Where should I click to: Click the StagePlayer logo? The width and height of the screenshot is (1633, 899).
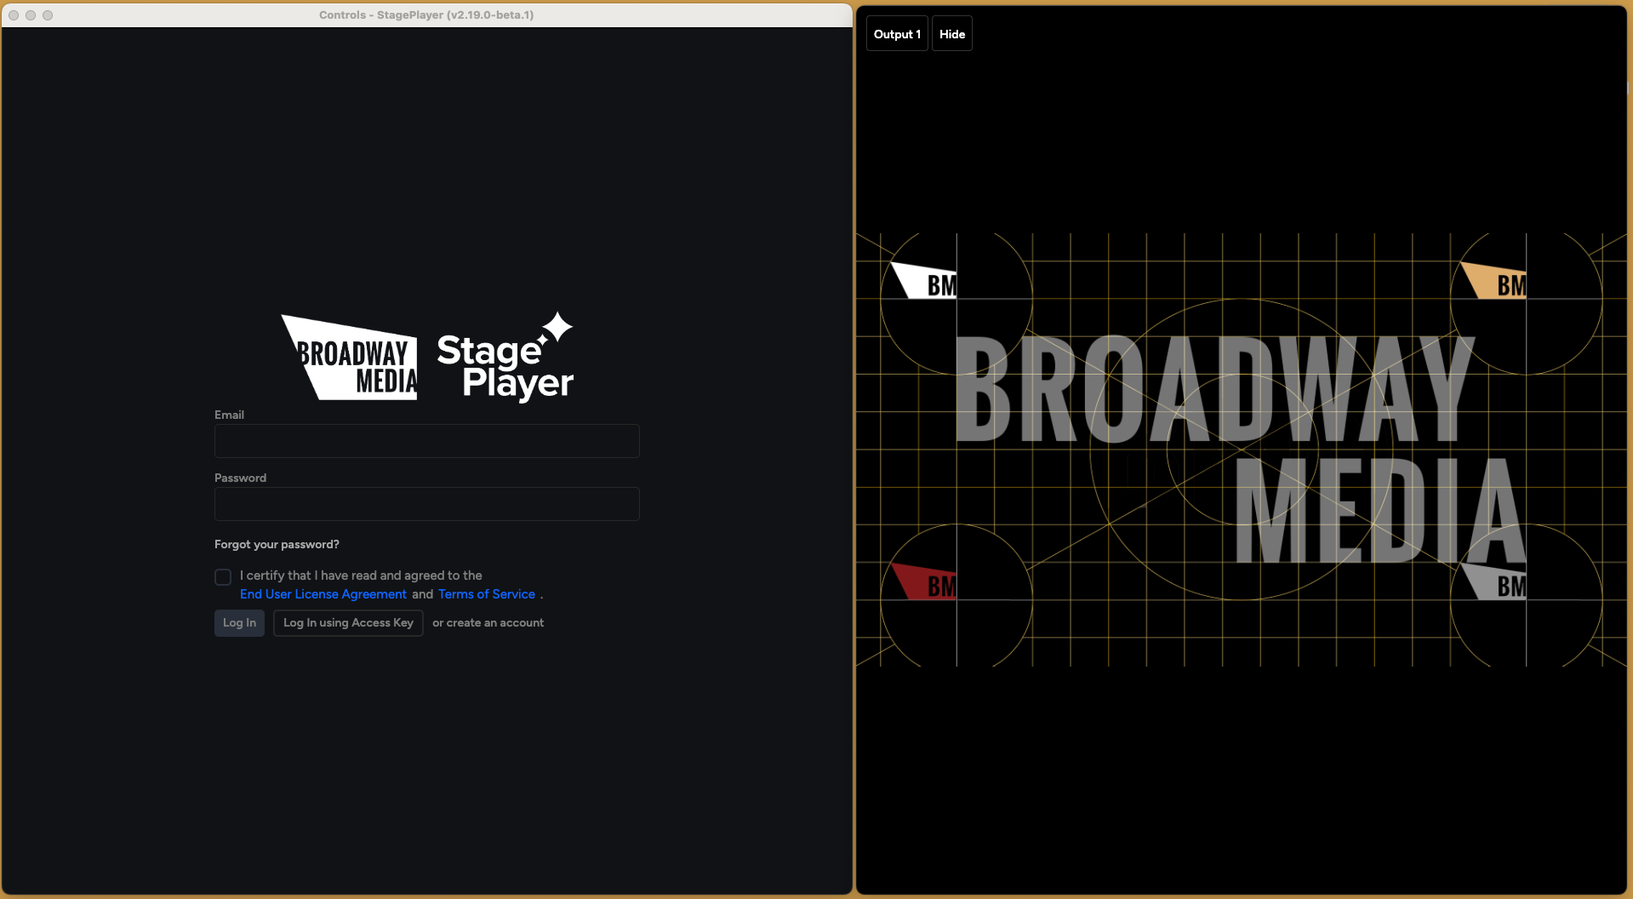pyautogui.click(x=505, y=358)
